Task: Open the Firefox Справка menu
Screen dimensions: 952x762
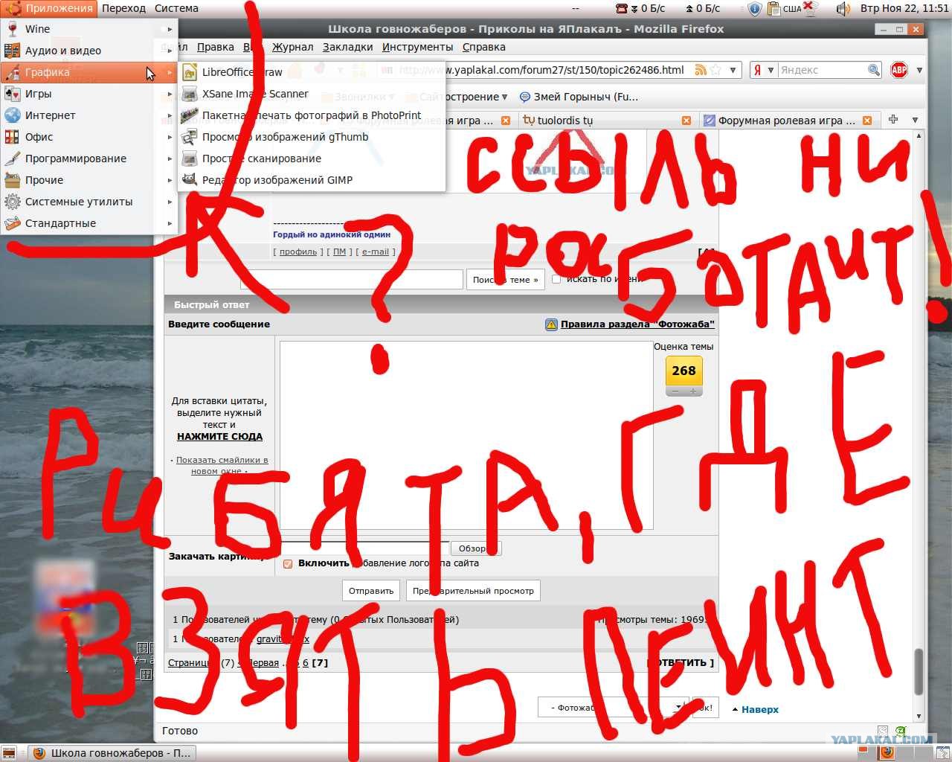Action: pyautogui.click(x=483, y=47)
